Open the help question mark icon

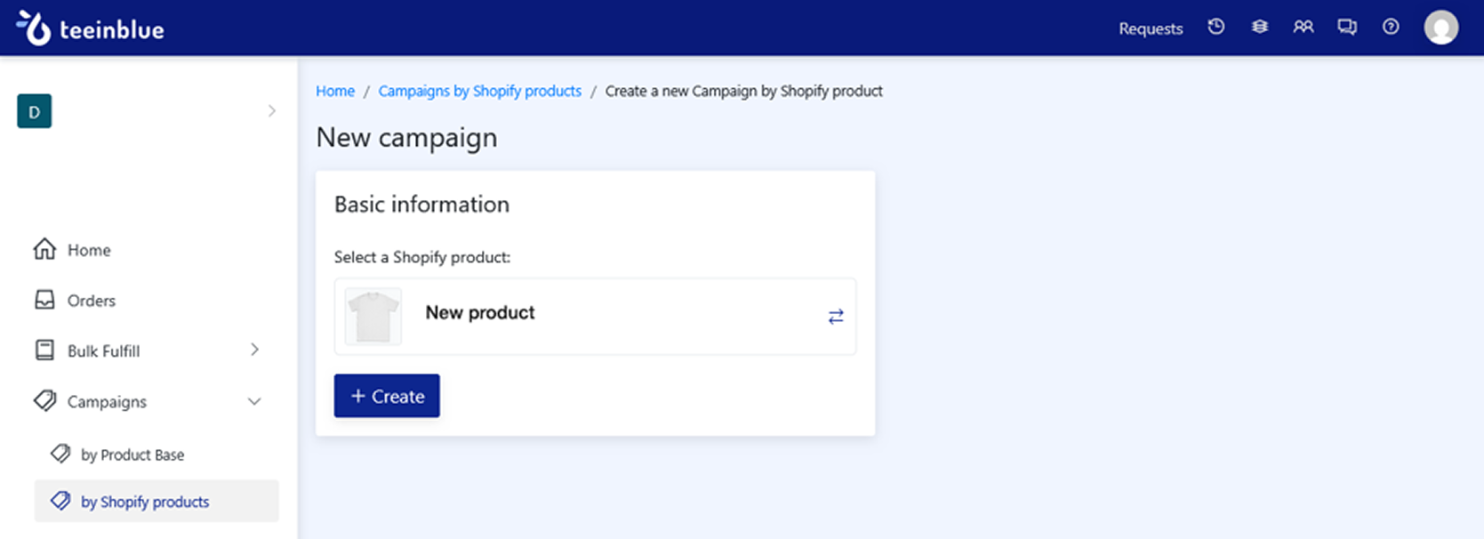tap(1391, 27)
